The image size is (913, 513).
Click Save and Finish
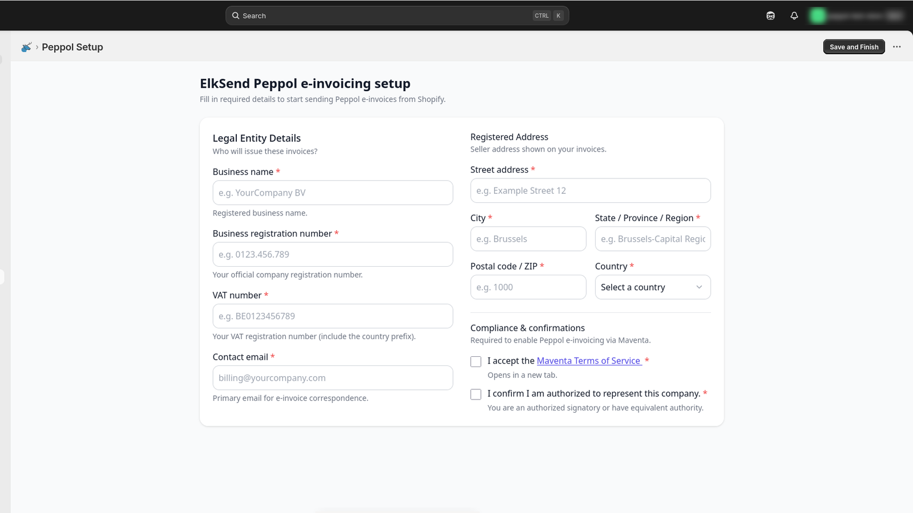[854, 47]
